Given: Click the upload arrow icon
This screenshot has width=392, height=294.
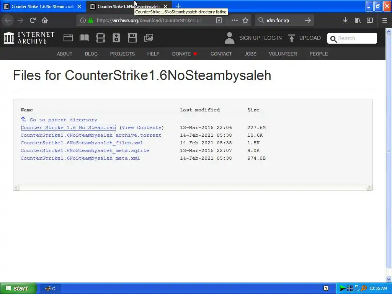Looking at the screenshot, I should [x=291, y=38].
